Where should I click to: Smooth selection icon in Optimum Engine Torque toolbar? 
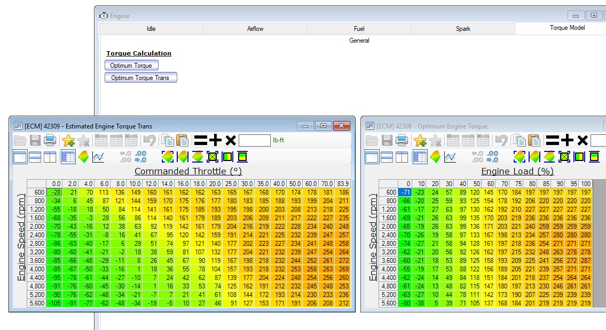564,157
